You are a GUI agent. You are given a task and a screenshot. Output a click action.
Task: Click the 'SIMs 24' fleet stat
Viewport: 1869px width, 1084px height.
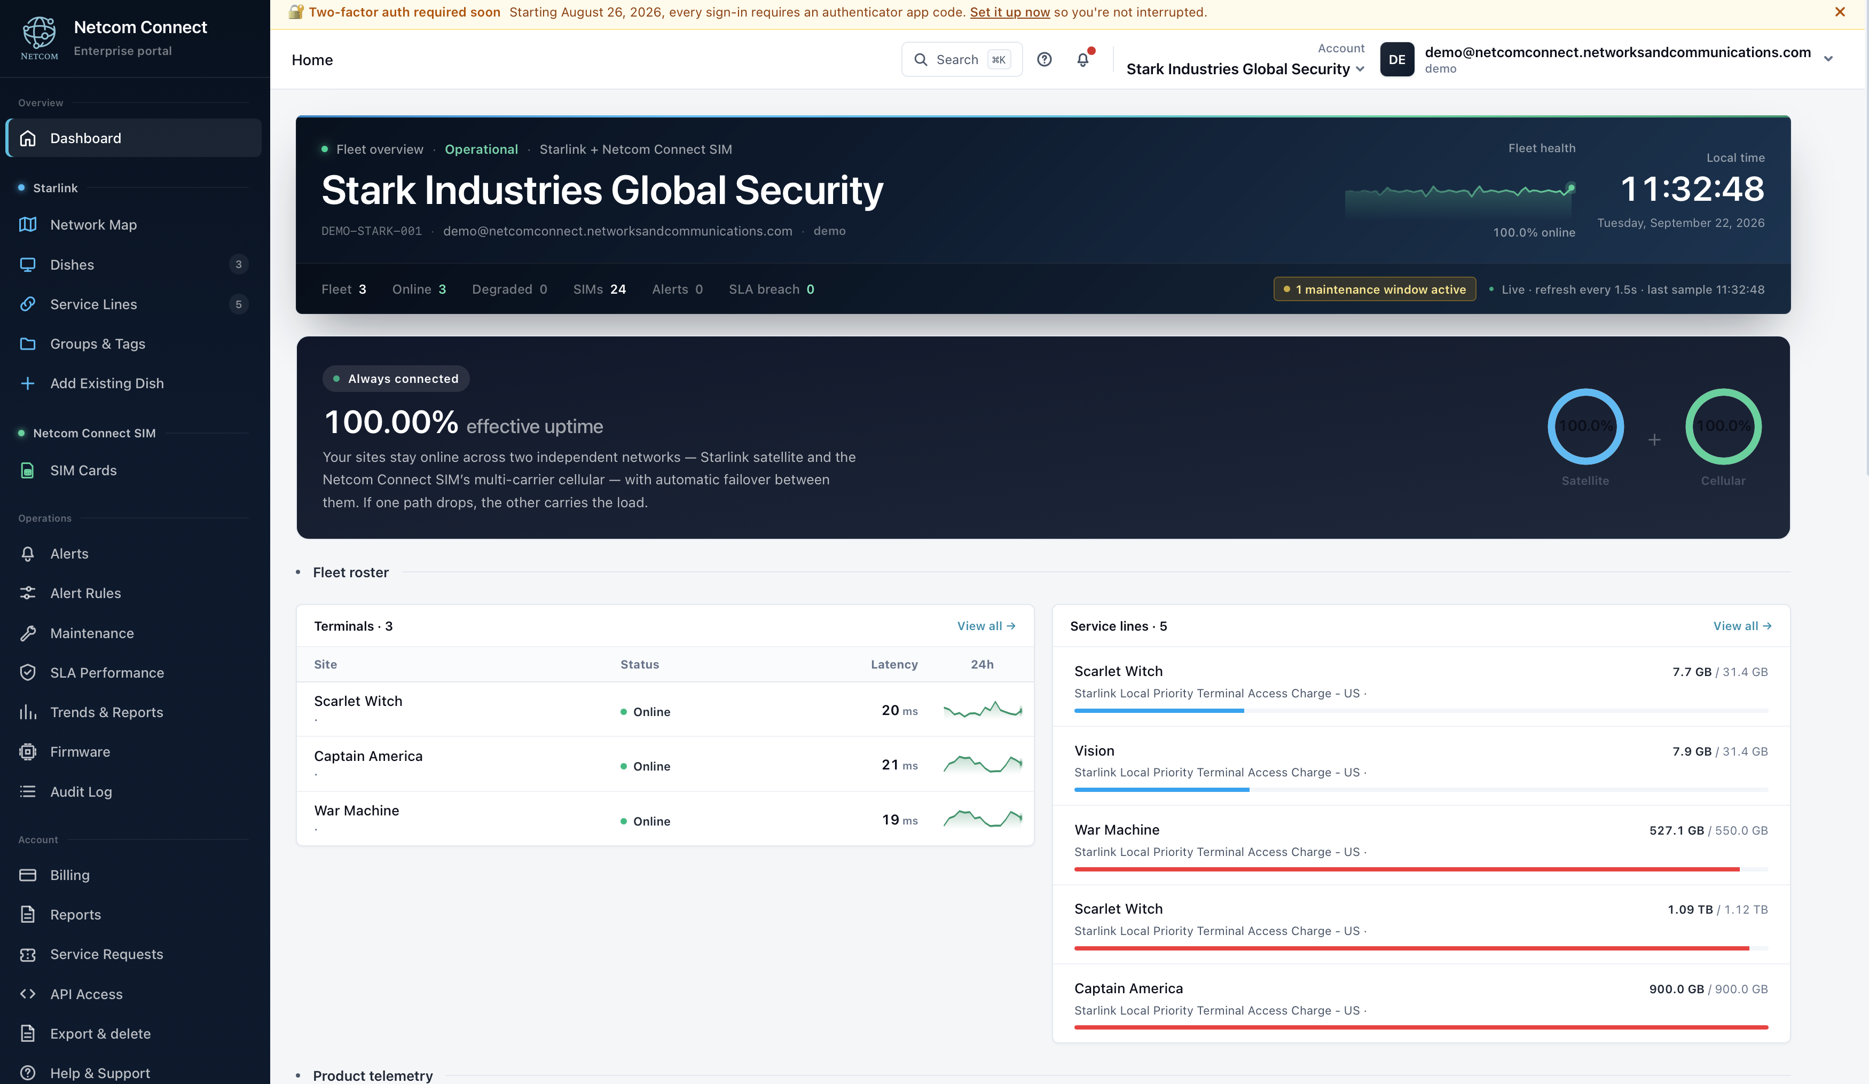coord(599,289)
